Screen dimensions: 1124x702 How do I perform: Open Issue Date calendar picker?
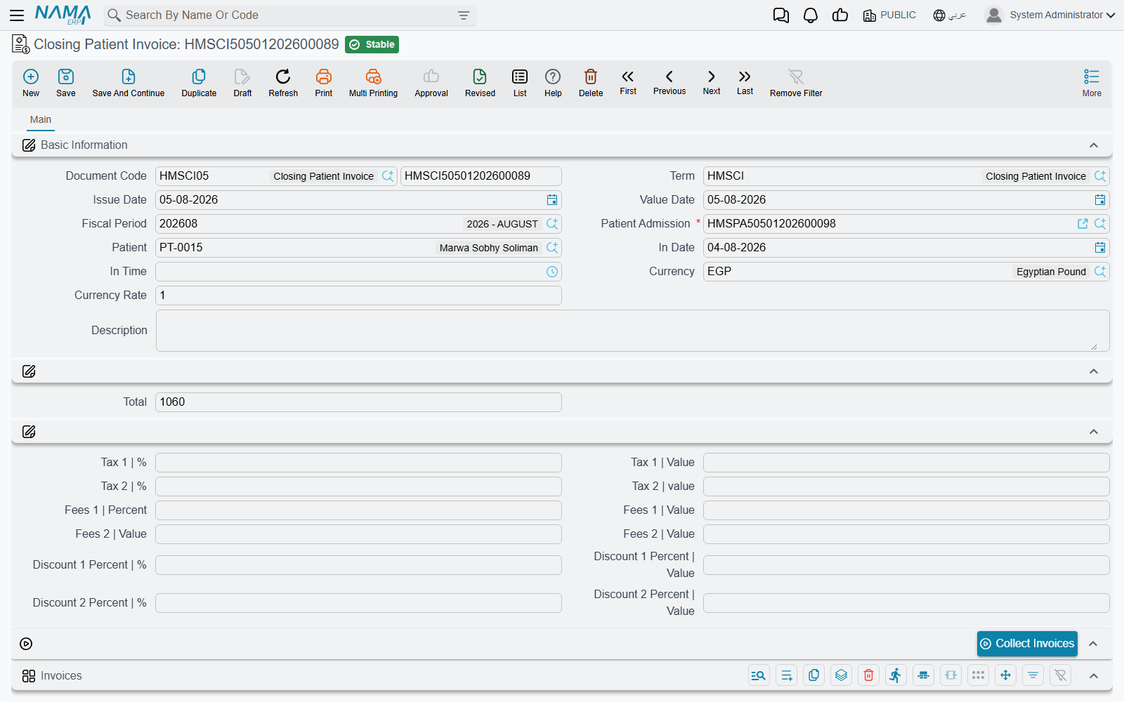[x=552, y=200]
